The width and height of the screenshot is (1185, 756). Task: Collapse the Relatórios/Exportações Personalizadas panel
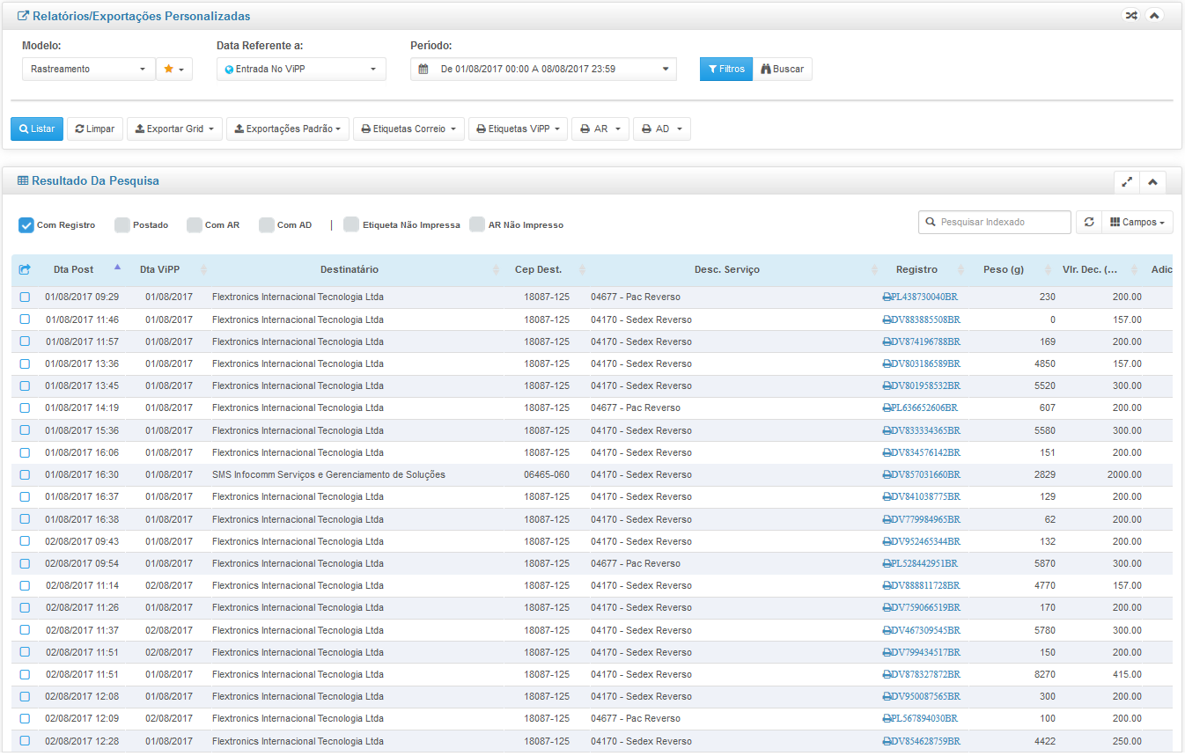point(1153,16)
